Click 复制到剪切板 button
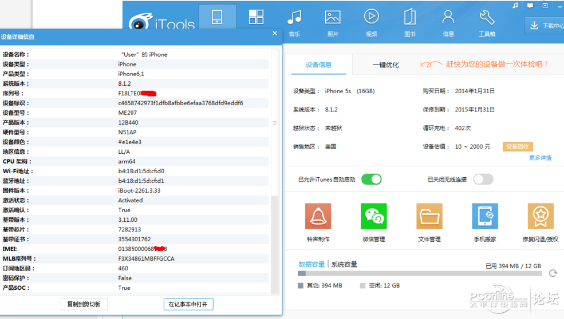The image size is (564, 319). click(x=84, y=304)
